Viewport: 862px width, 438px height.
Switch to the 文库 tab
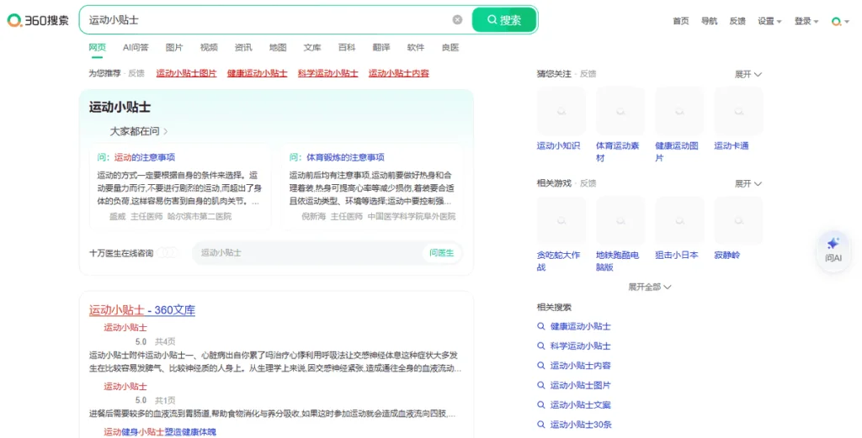click(x=312, y=48)
